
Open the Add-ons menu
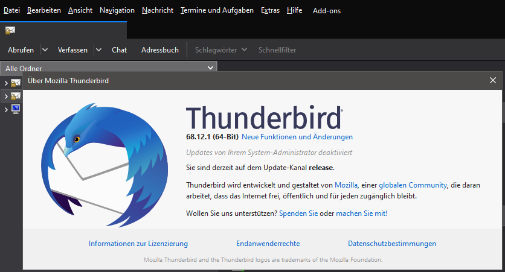point(327,11)
